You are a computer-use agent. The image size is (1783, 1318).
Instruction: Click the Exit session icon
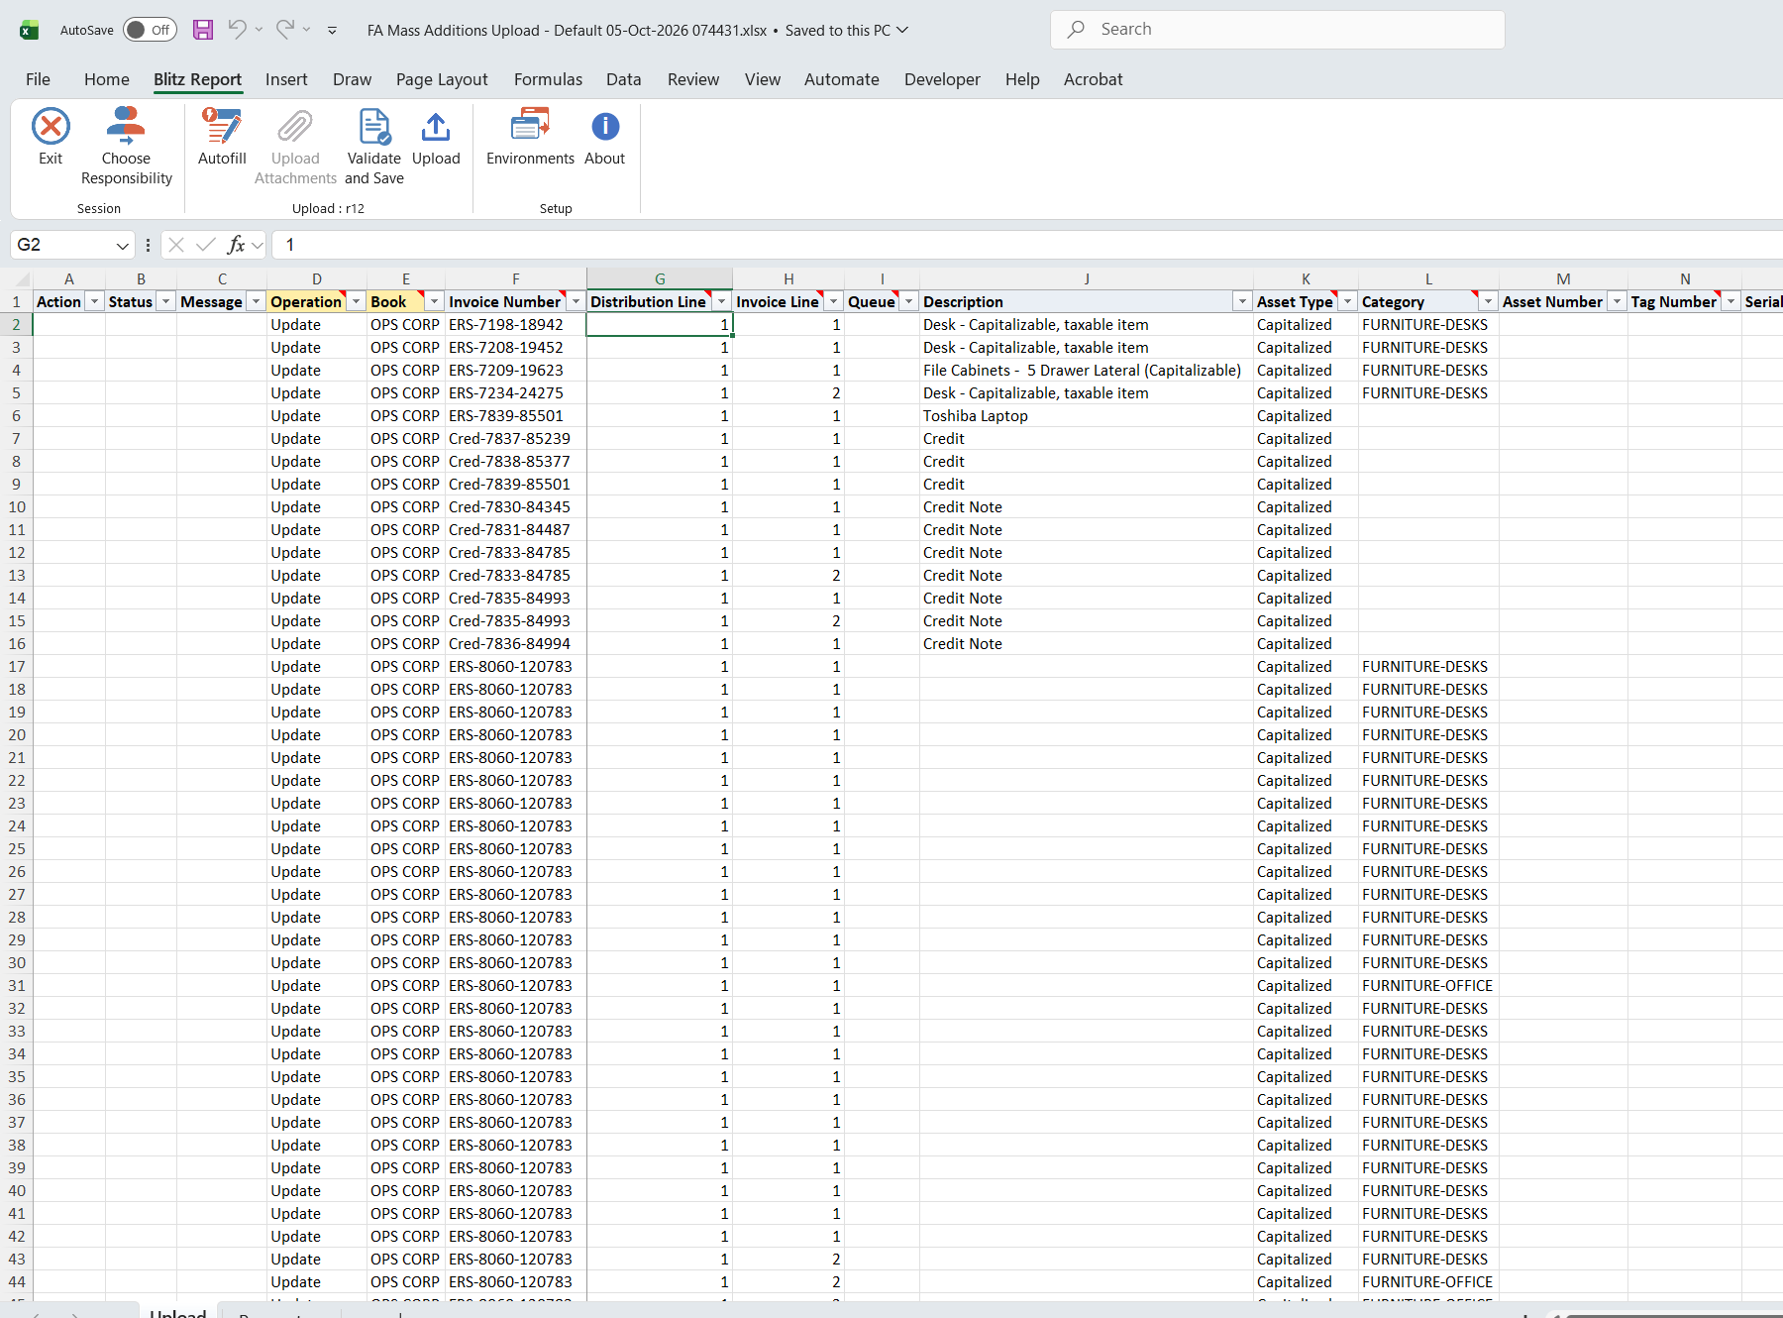(51, 127)
